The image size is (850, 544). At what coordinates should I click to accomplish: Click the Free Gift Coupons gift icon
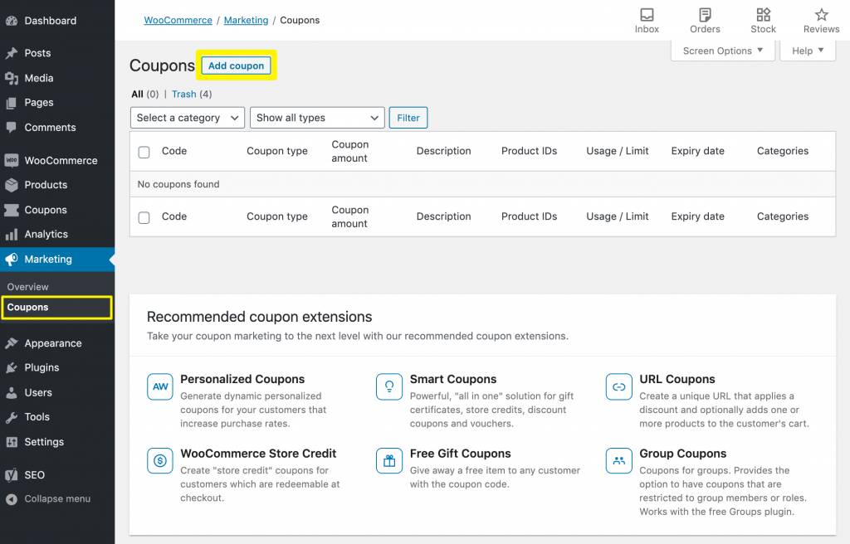click(389, 460)
